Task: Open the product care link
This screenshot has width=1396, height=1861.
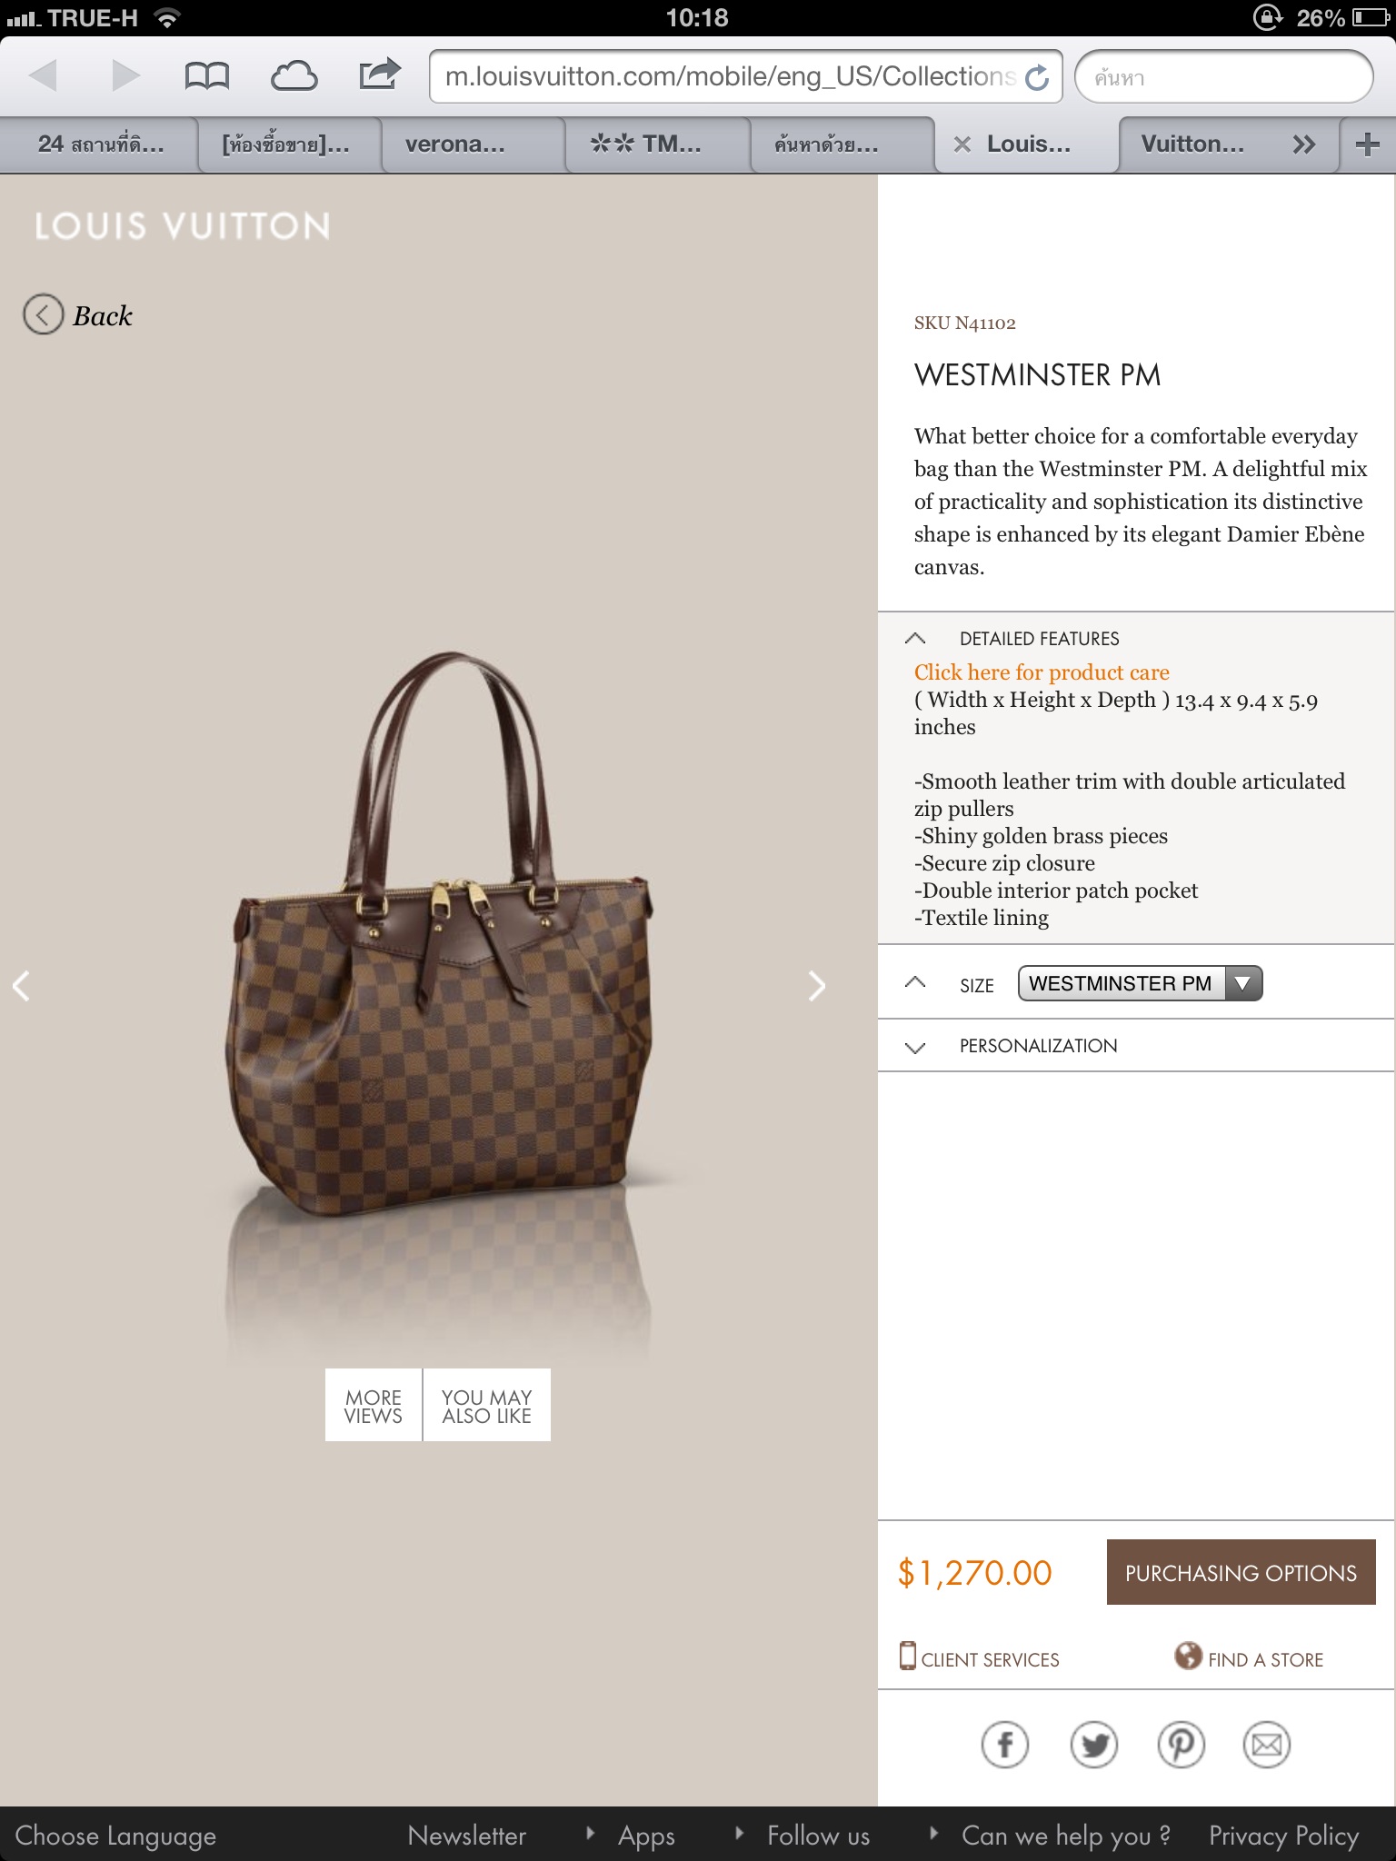Action: [1042, 672]
